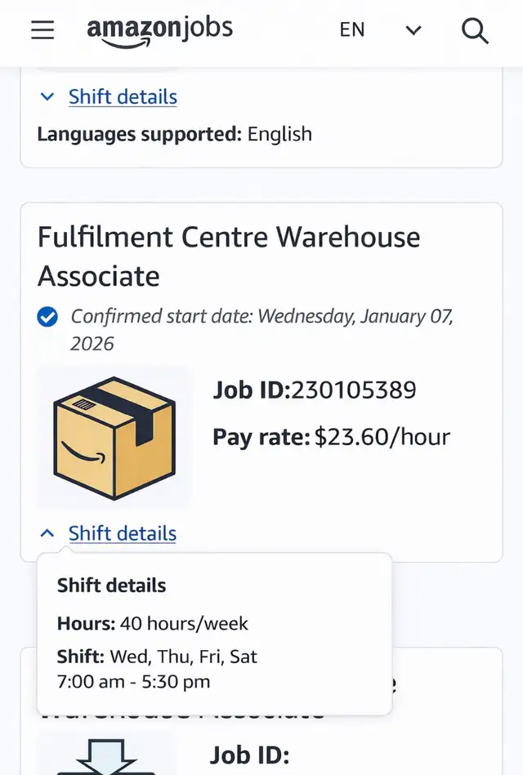This screenshot has width=523, height=775.
Task: Click the Job ID 230105389 text
Action: point(315,390)
